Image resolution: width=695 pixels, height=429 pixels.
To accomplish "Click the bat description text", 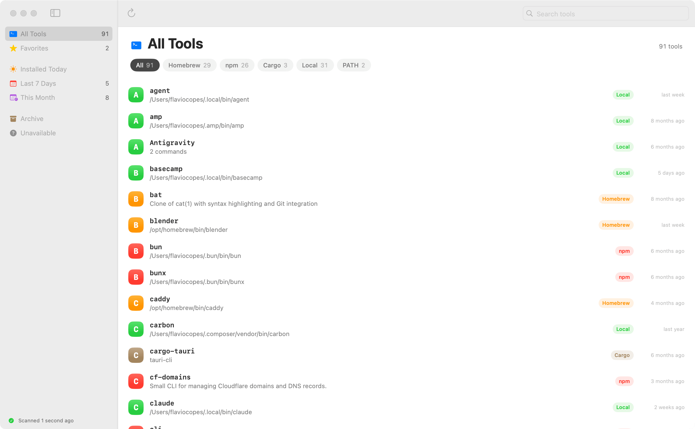I will point(233,204).
